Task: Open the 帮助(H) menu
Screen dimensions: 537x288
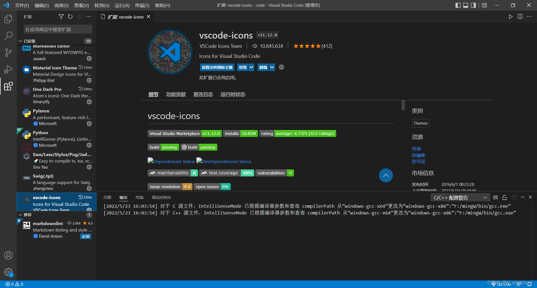Action: tap(162, 5)
